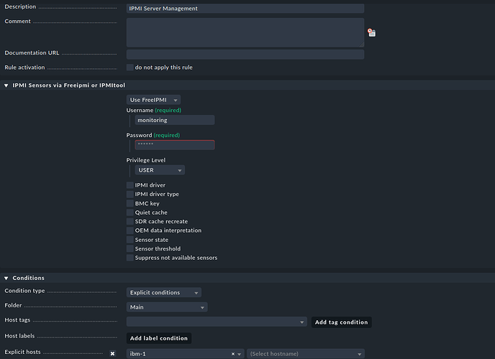495x359 pixels.
Task: Open the Explicit conditions dropdown
Action: [x=164, y=292]
